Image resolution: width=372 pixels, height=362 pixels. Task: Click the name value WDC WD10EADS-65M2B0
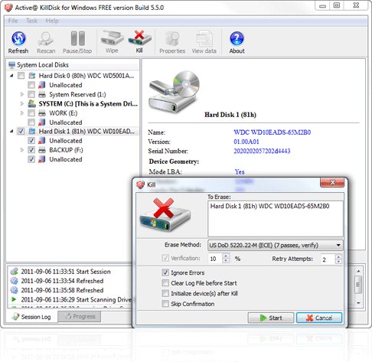point(272,132)
